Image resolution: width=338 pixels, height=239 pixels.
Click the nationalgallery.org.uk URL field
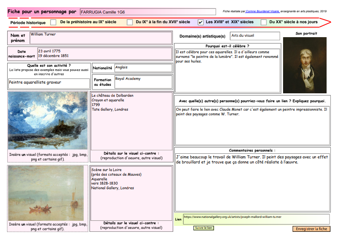click(x=256, y=219)
